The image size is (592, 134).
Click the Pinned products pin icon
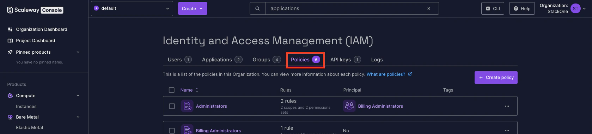pos(10,52)
